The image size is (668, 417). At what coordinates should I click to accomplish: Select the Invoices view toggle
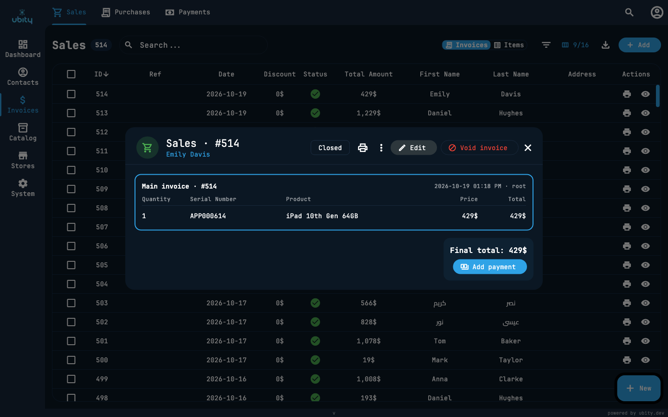[466, 45]
